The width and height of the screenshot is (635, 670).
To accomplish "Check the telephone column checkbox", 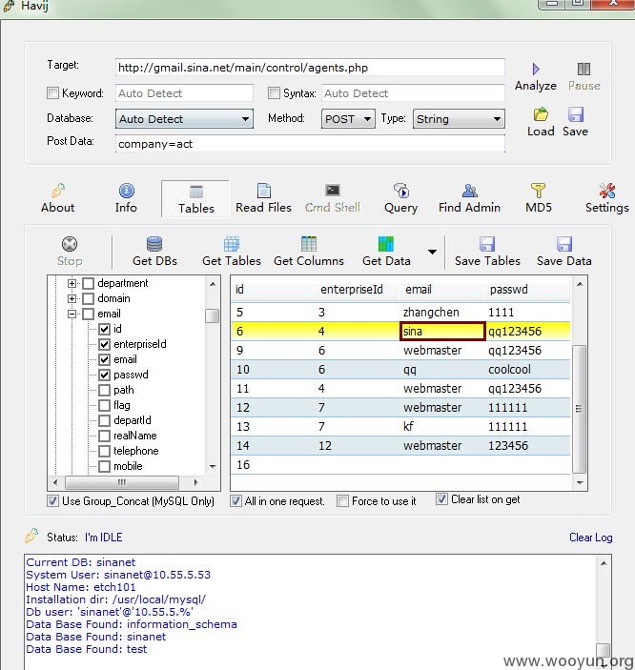I will pos(104,451).
